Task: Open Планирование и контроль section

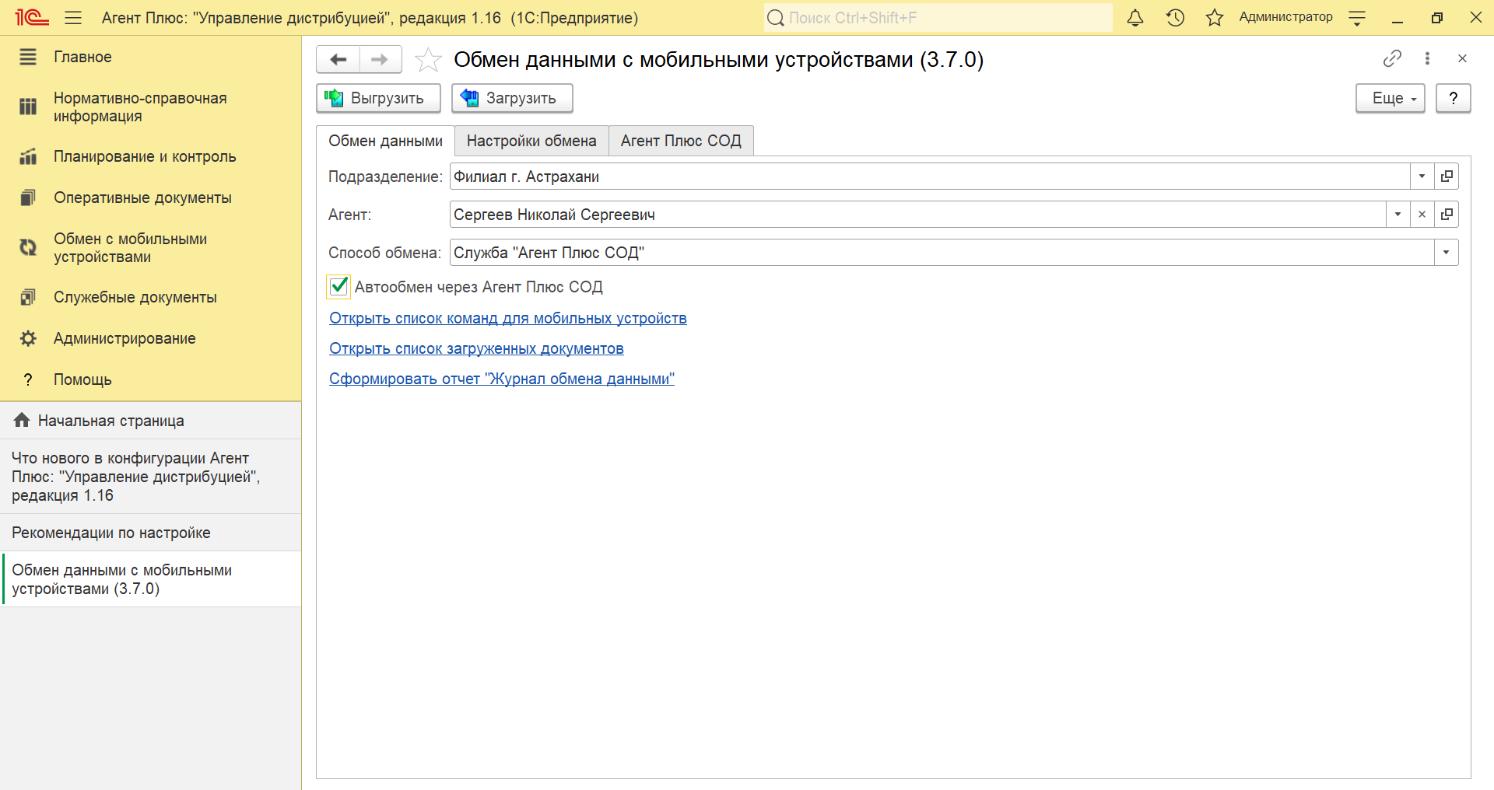Action: [x=151, y=156]
